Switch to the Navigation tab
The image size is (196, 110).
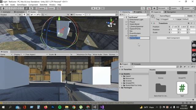(x=170, y=12)
